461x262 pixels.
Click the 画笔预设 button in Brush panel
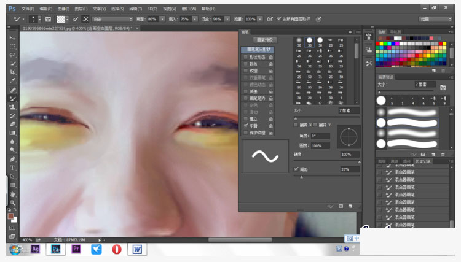pyautogui.click(x=264, y=40)
